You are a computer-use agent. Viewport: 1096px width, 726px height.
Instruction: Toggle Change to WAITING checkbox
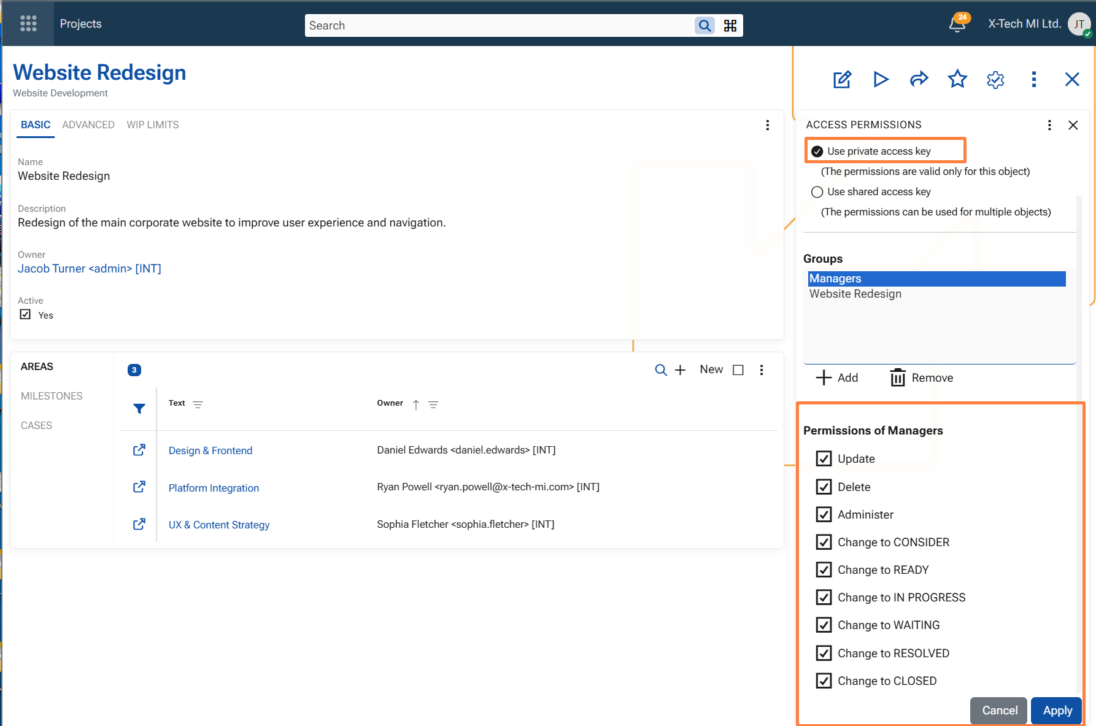tap(824, 625)
